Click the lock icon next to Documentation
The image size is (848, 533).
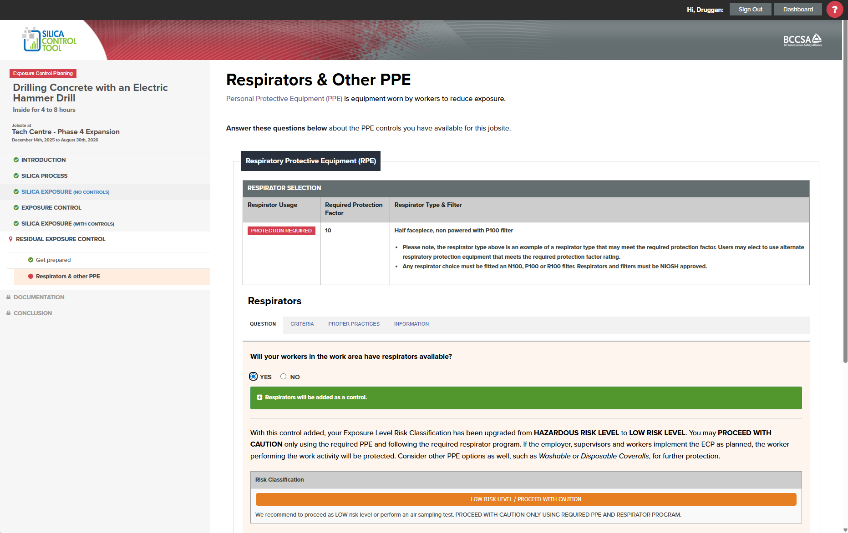tap(9, 297)
